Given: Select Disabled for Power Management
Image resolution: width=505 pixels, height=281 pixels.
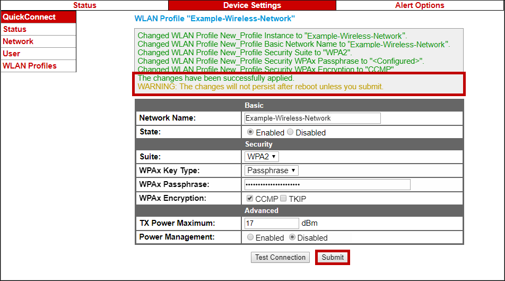Looking at the screenshot, I should 292,237.
